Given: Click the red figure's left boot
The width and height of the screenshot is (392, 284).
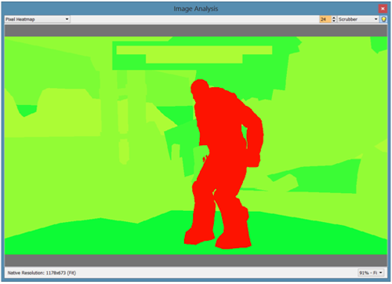Looking at the screenshot, I should coord(199,235).
